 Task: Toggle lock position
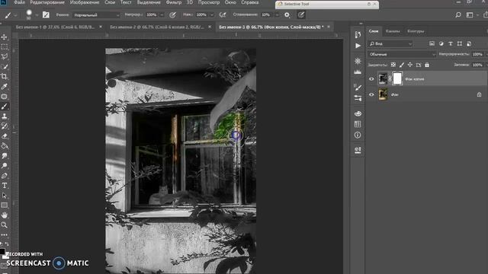point(410,65)
